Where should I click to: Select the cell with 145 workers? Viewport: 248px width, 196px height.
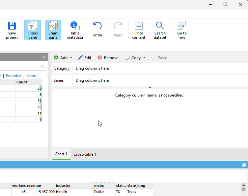tap(19, 192)
